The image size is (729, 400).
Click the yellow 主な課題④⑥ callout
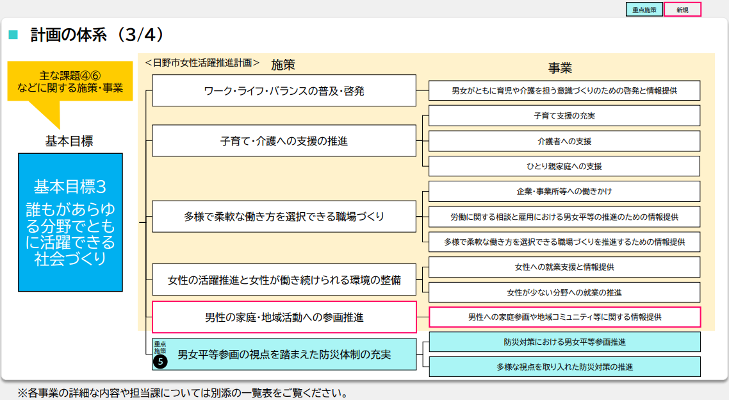[70, 82]
